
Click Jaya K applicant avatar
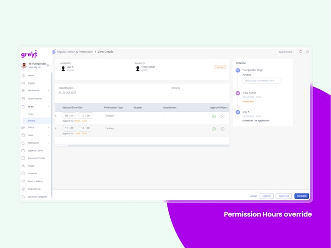[63, 69]
